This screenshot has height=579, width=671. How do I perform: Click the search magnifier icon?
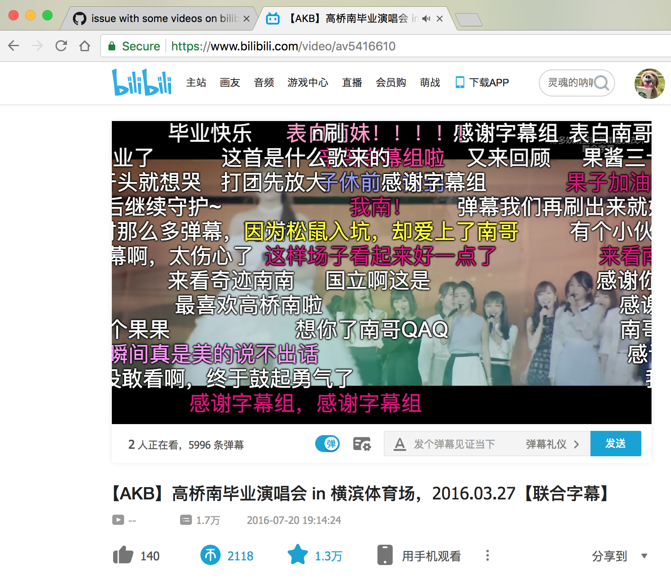602,83
